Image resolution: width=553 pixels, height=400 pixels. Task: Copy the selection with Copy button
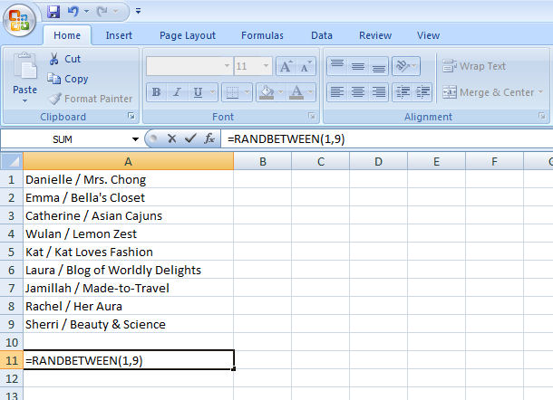pos(68,79)
